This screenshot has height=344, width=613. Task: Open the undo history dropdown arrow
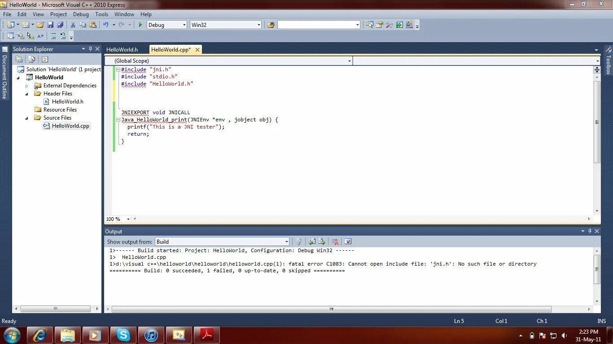click(x=114, y=25)
